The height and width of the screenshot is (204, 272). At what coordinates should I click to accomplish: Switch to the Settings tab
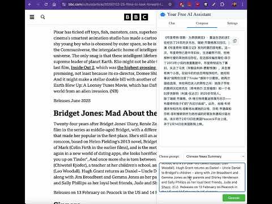(x=232, y=23)
